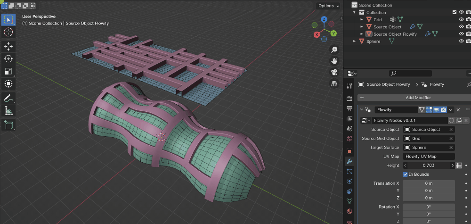
Task: Select the Add Cube tool
Action: tap(8, 124)
